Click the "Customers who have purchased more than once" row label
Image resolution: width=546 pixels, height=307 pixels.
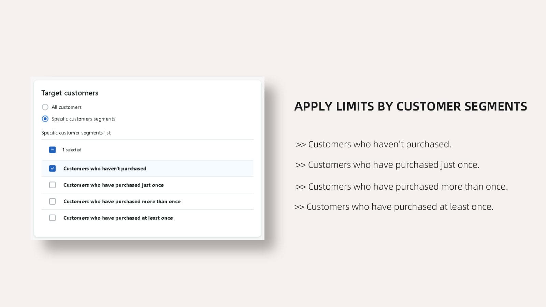[x=122, y=201]
